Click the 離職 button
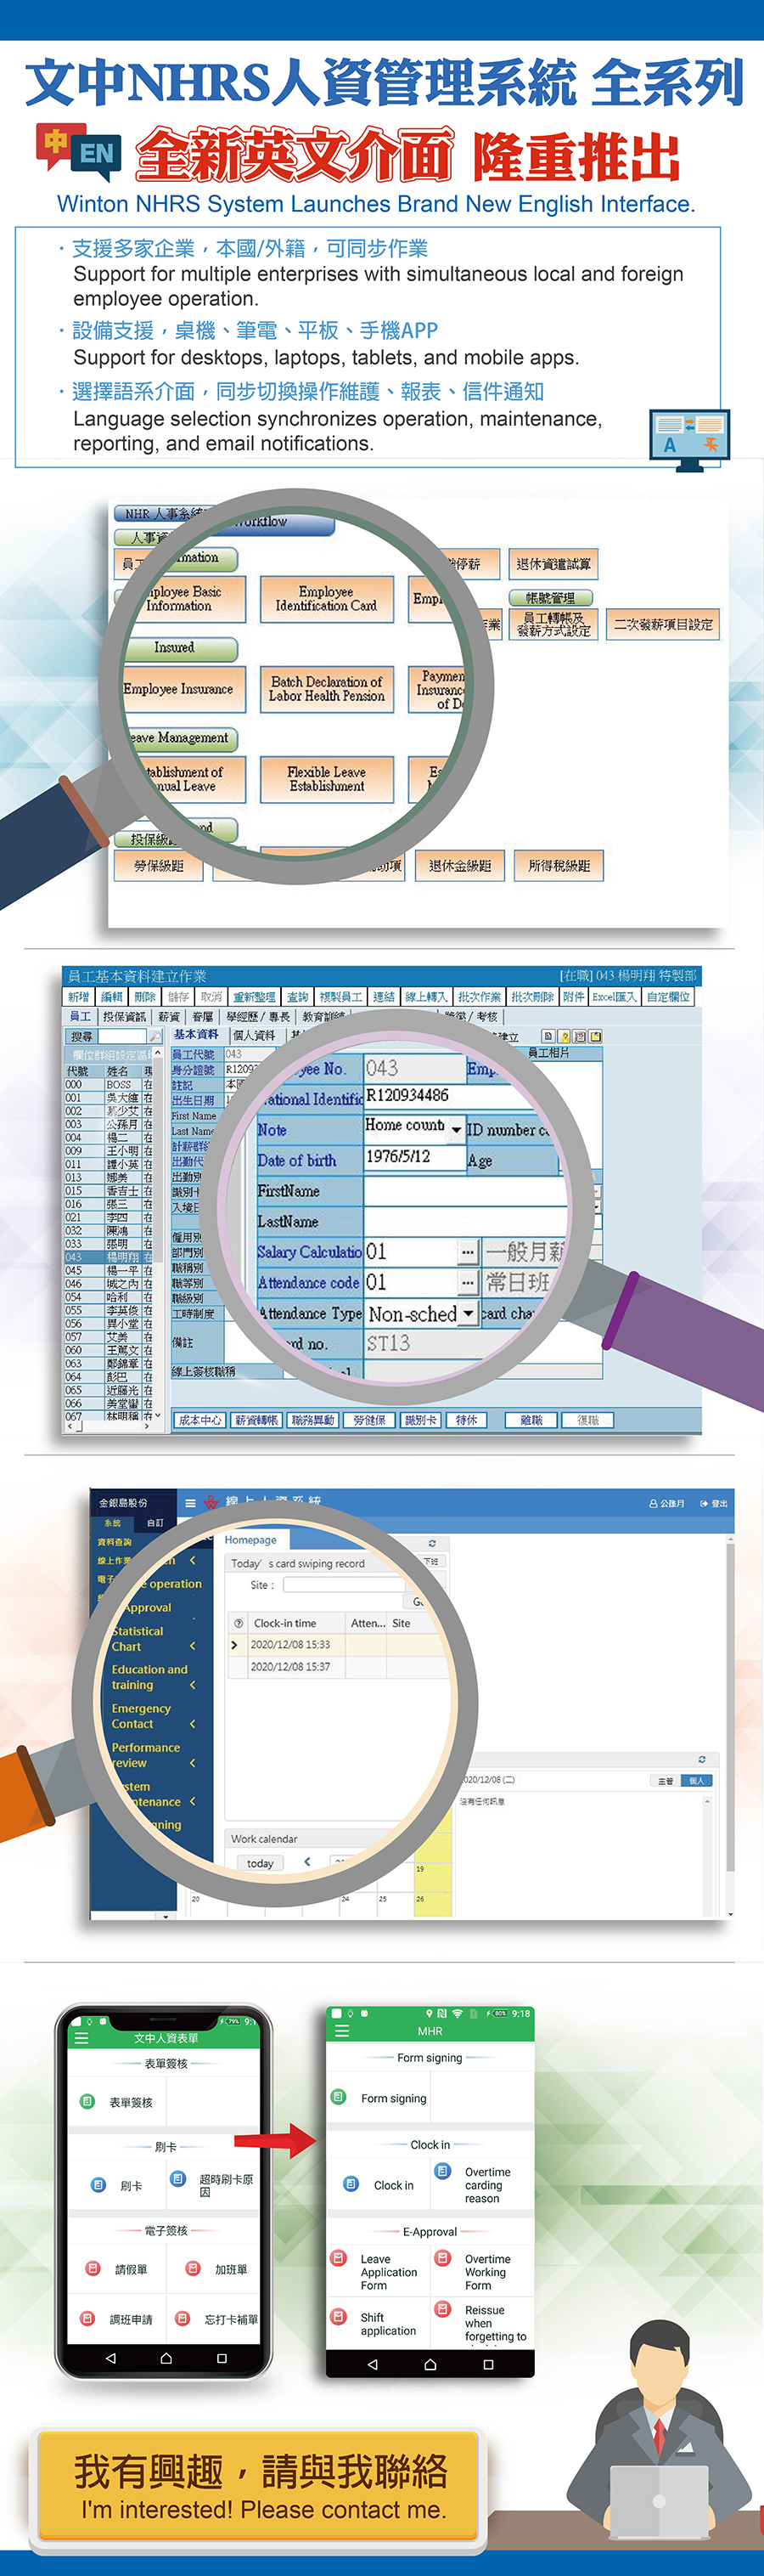The width and height of the screenshot is (764, 2576). (x=531, y=1420)
